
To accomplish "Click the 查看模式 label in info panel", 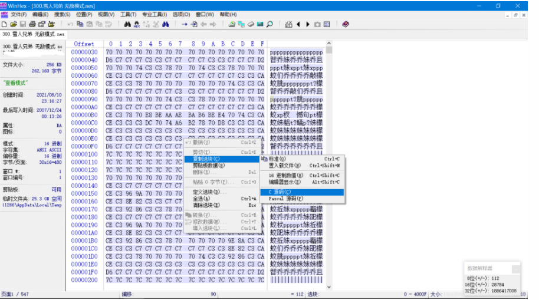I will tap(15, 83).
